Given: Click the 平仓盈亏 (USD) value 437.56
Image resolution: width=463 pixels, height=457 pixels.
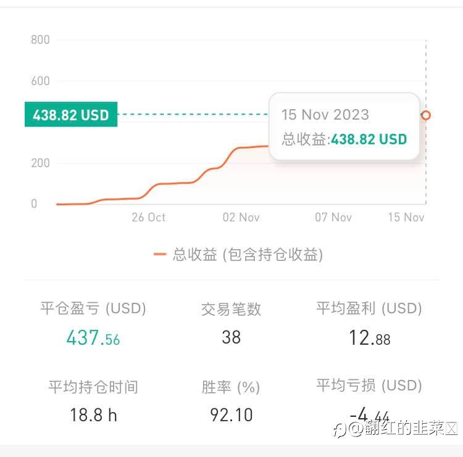Looking at the screenshot, I should click(93, 337).
